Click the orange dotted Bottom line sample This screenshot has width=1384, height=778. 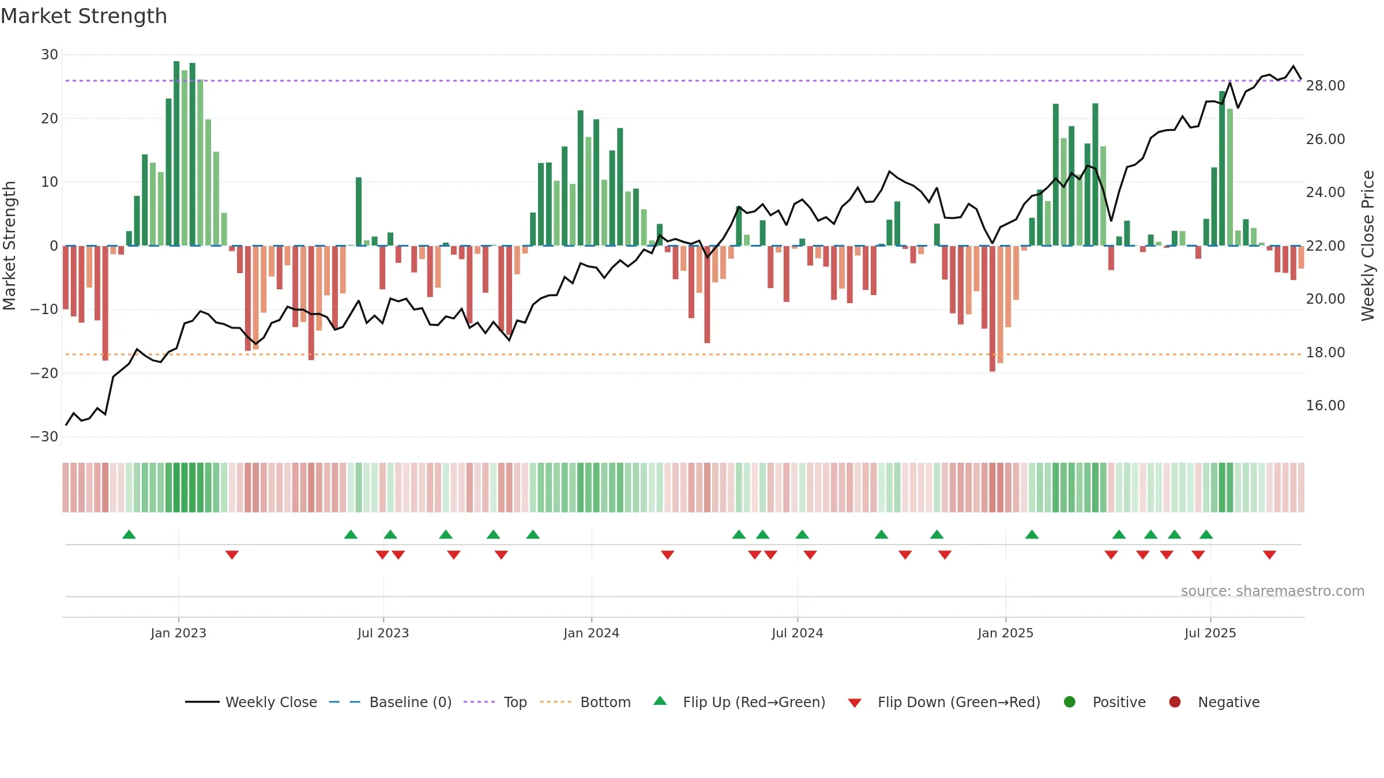point(555,702)
